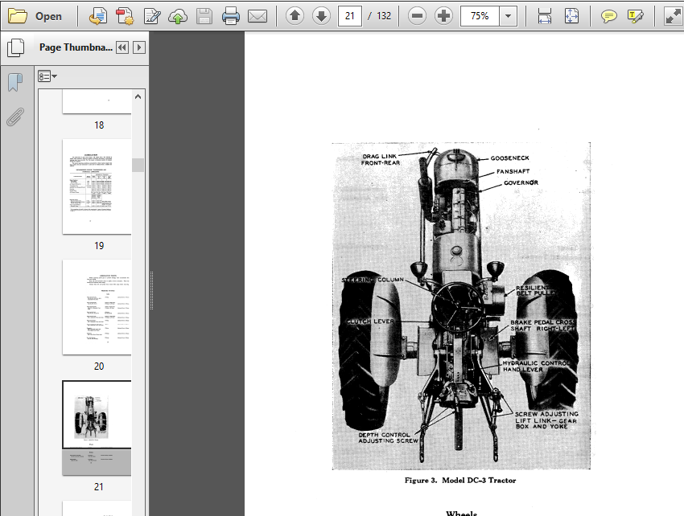Screen dimensions: 684x516
Task: Click the total pages text 132
Action: tap(384, 16)
